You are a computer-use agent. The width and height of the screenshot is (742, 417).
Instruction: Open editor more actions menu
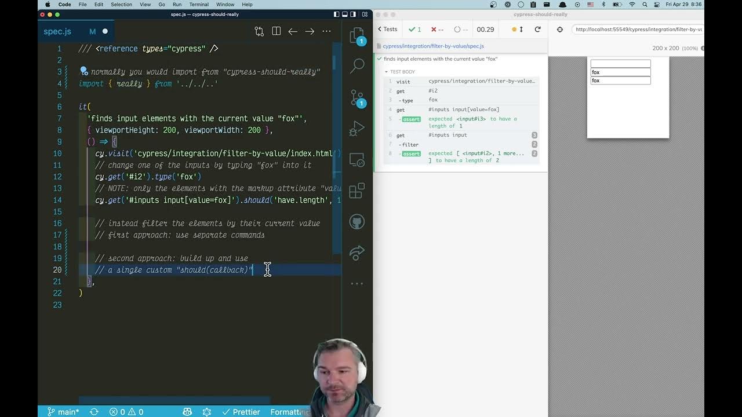326,31
